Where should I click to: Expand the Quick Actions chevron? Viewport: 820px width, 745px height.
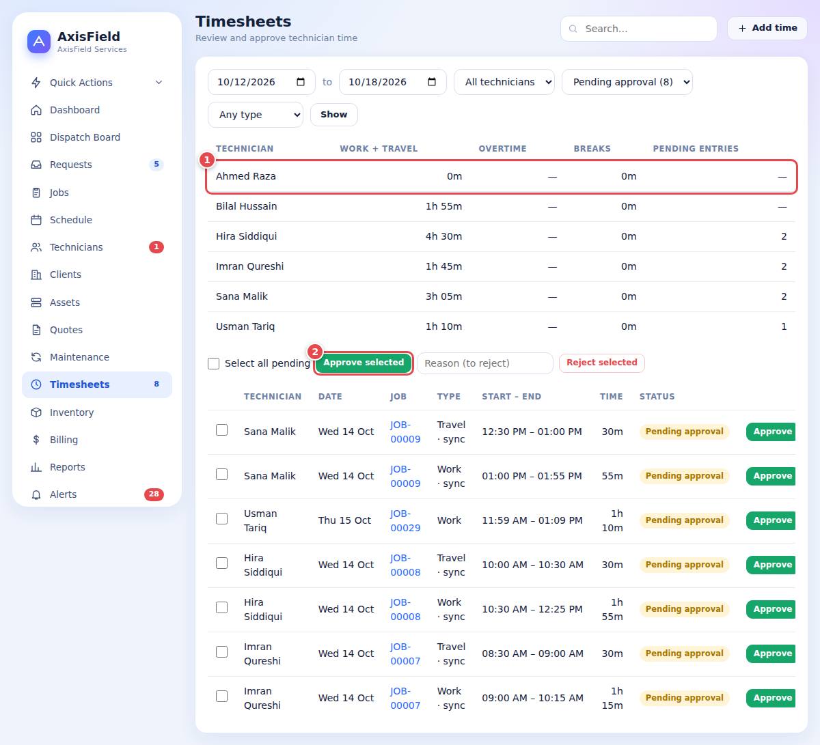click(x=159, y=83)
